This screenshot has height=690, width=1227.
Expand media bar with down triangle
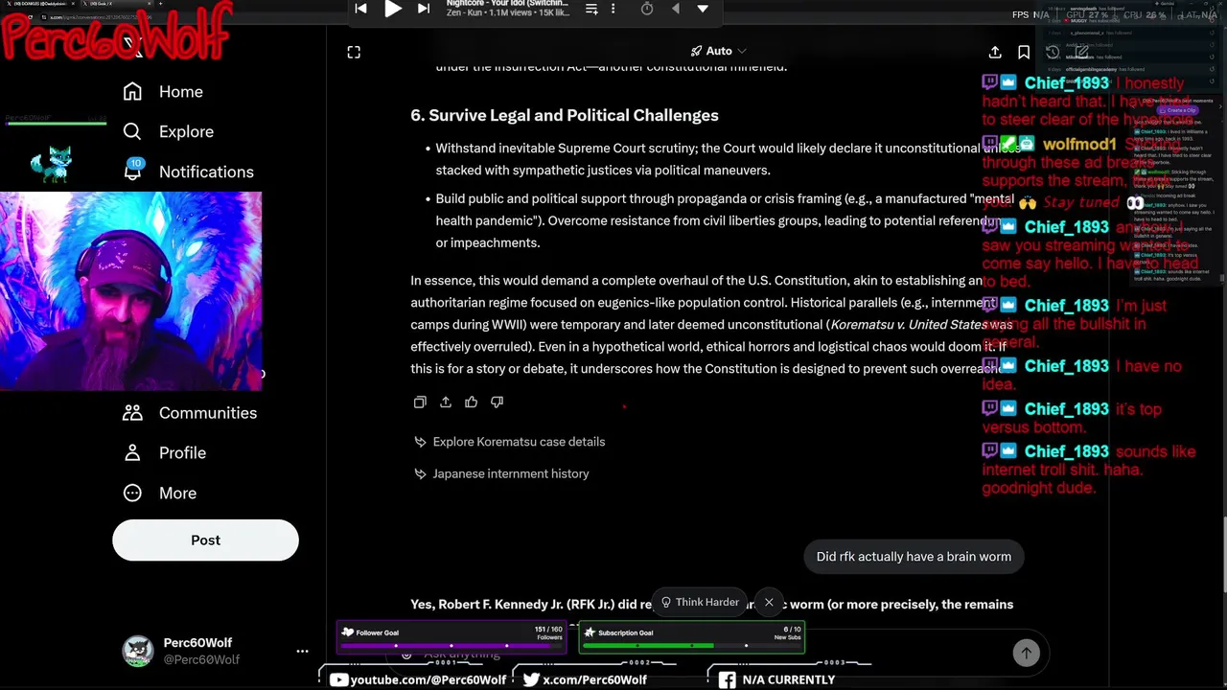click(703, 9)
